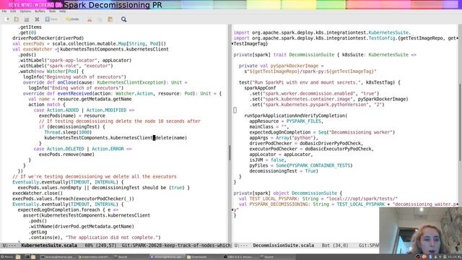Click 'private[spark] object DecommissionSuite' line
Viewport: 462px width, 260px height.
pyautogui.click(x=287, y=194)
